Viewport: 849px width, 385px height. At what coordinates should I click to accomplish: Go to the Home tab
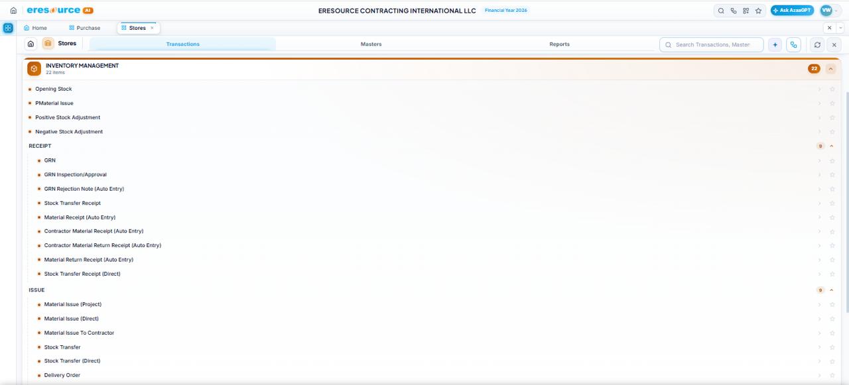point(36,28)
